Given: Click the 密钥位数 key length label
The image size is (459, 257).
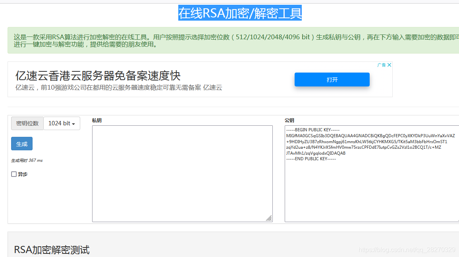Looking at the screenshot, I should click(27, 123).
